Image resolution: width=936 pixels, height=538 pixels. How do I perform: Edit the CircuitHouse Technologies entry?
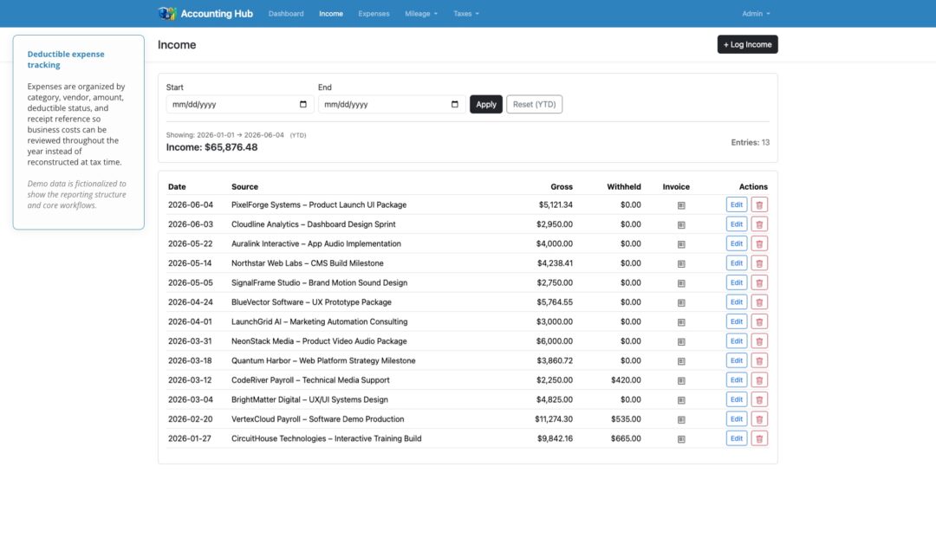pyautogui.click(x=737, y=438)
